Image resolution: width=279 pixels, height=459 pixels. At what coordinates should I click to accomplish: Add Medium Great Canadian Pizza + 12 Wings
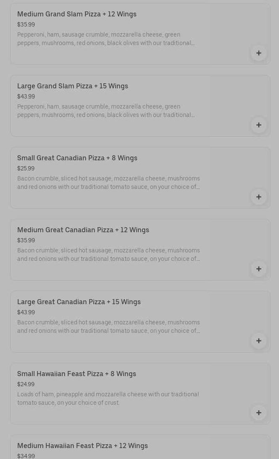tap(258, 269)
